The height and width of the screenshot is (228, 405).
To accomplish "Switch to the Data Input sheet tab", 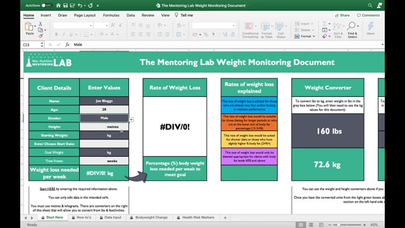I will point(111,217).
